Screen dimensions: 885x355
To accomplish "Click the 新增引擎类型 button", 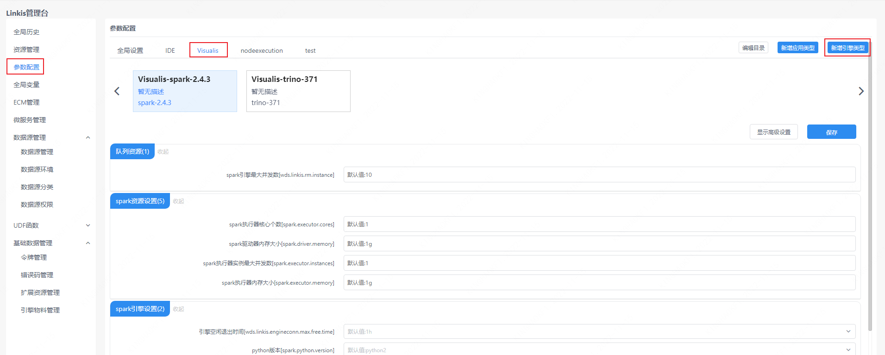I will pyautogui.click(x=847, y=48).
